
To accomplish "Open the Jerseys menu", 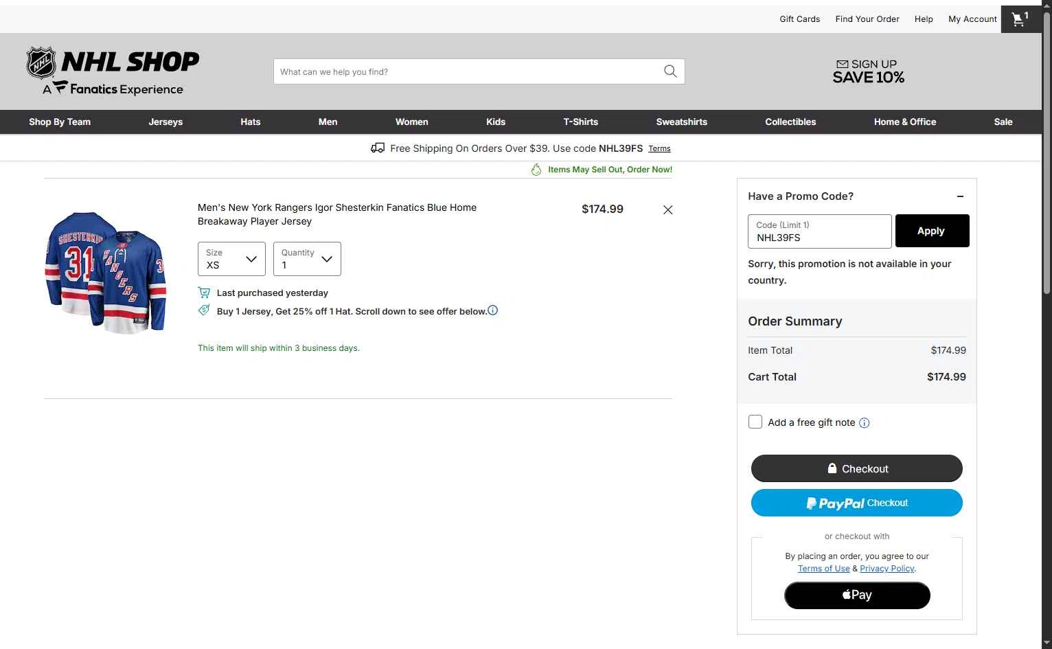I will 165,122.
